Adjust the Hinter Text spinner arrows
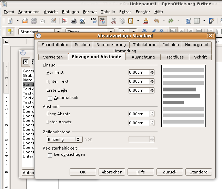Viewport: 222px width, 189px height. [152, 81]
